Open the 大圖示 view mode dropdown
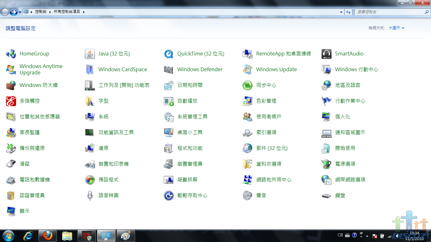 click(396, 28)
